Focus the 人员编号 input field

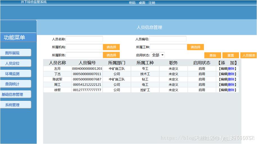pos(168,39)
